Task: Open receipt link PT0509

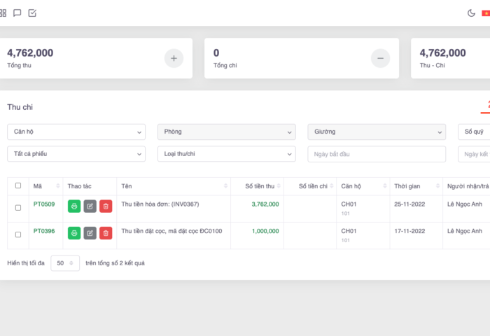Action: 43,204
